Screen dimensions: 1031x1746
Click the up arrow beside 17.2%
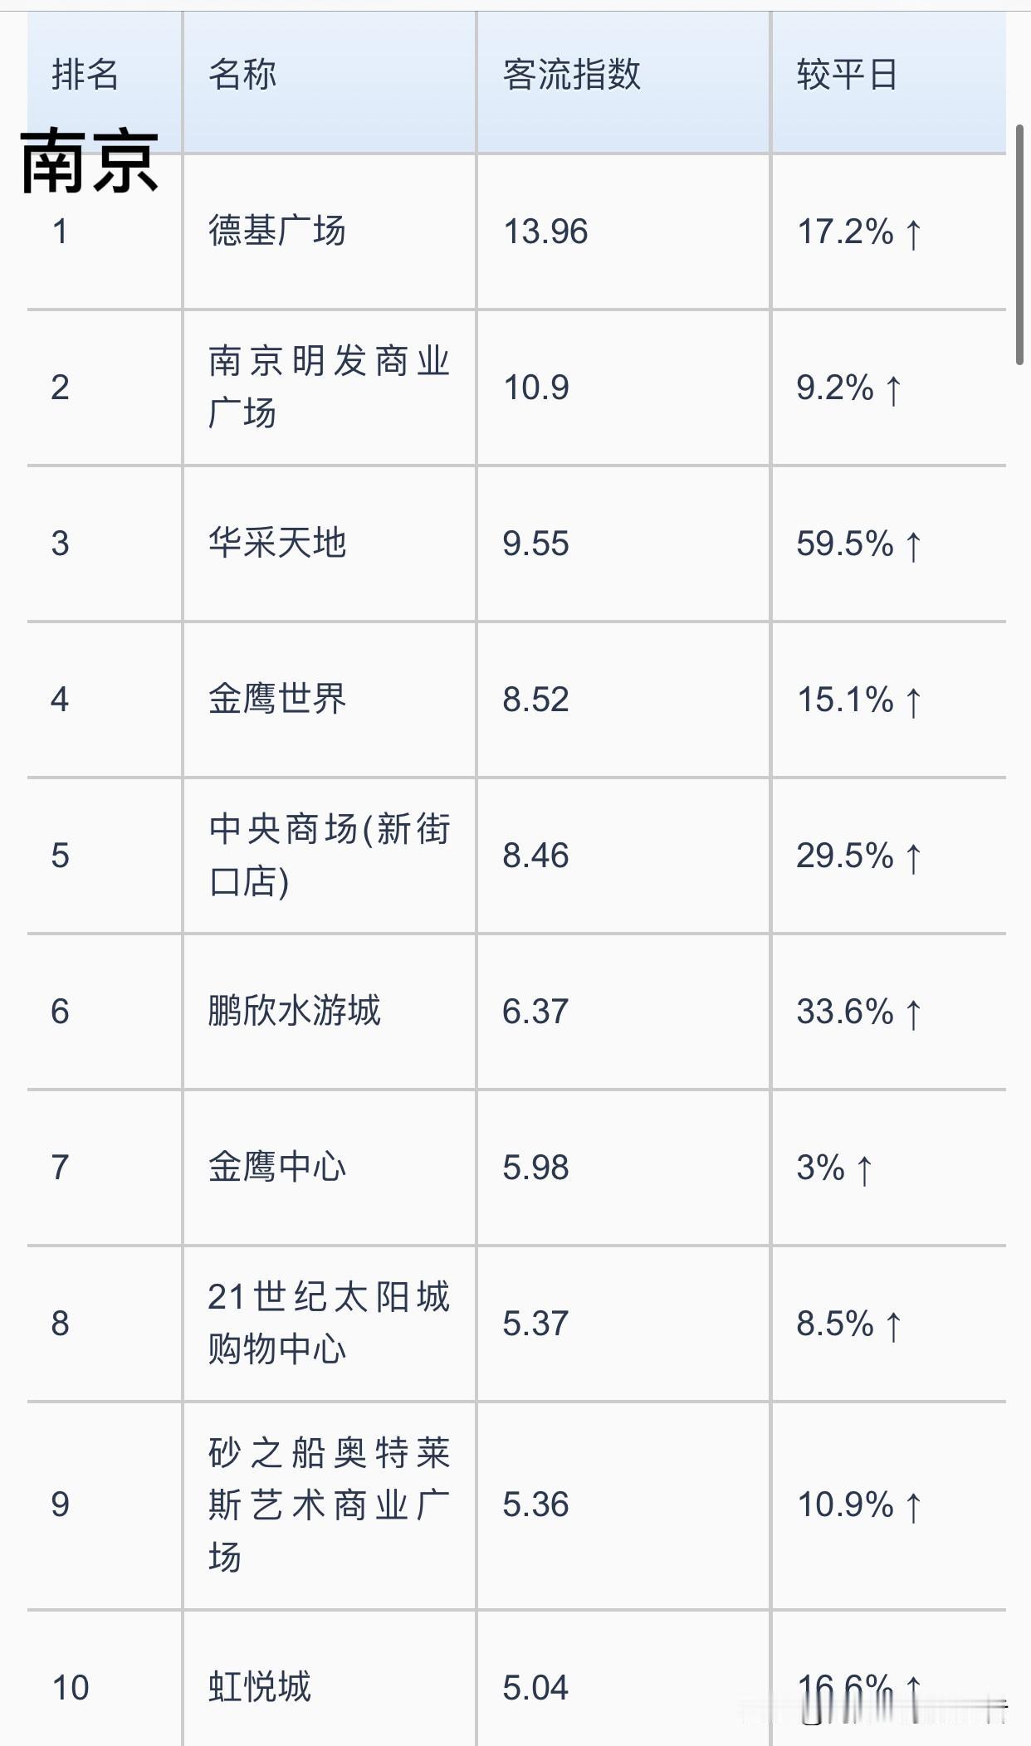913,233
